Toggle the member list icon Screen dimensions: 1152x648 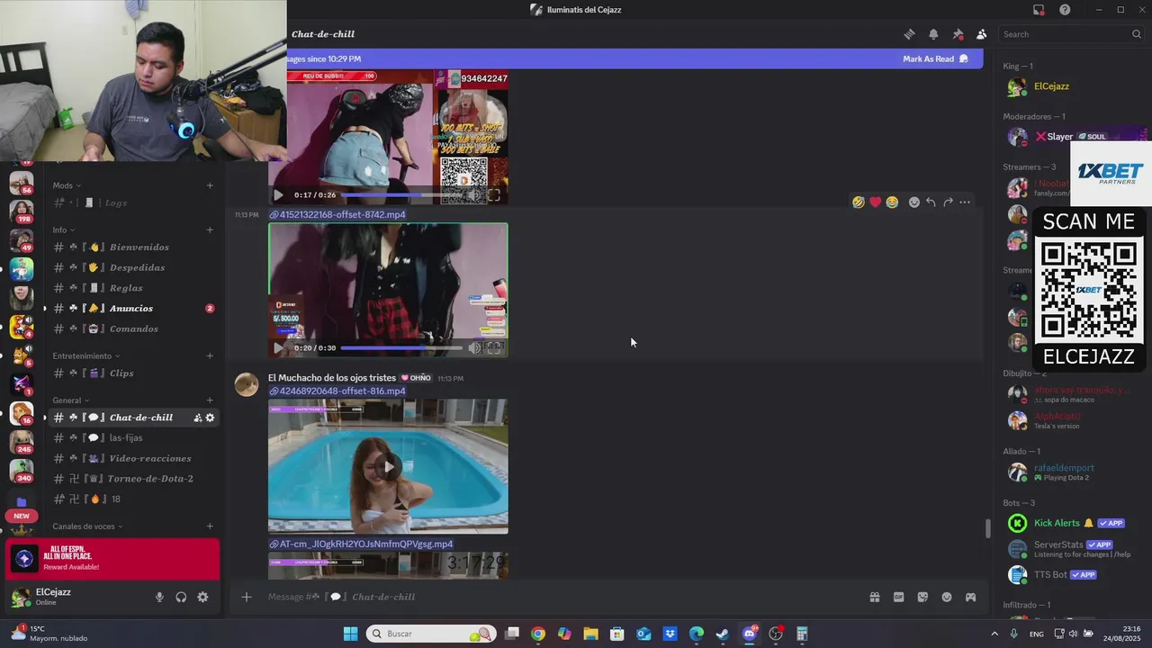coord(981,34)
